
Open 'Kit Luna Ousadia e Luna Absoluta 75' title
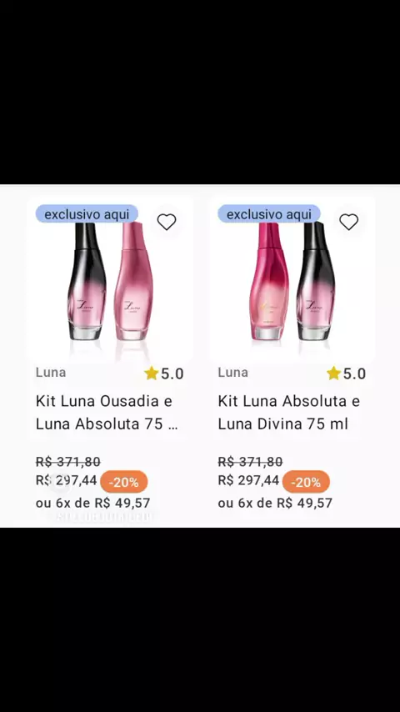[x=107, y=413]
